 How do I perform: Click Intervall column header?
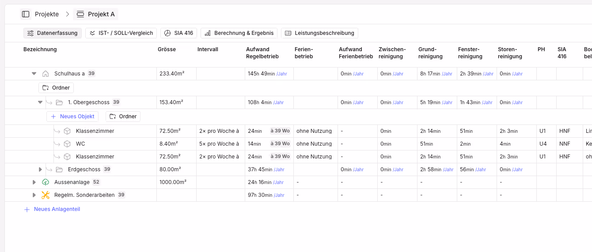tap(208, 49)
